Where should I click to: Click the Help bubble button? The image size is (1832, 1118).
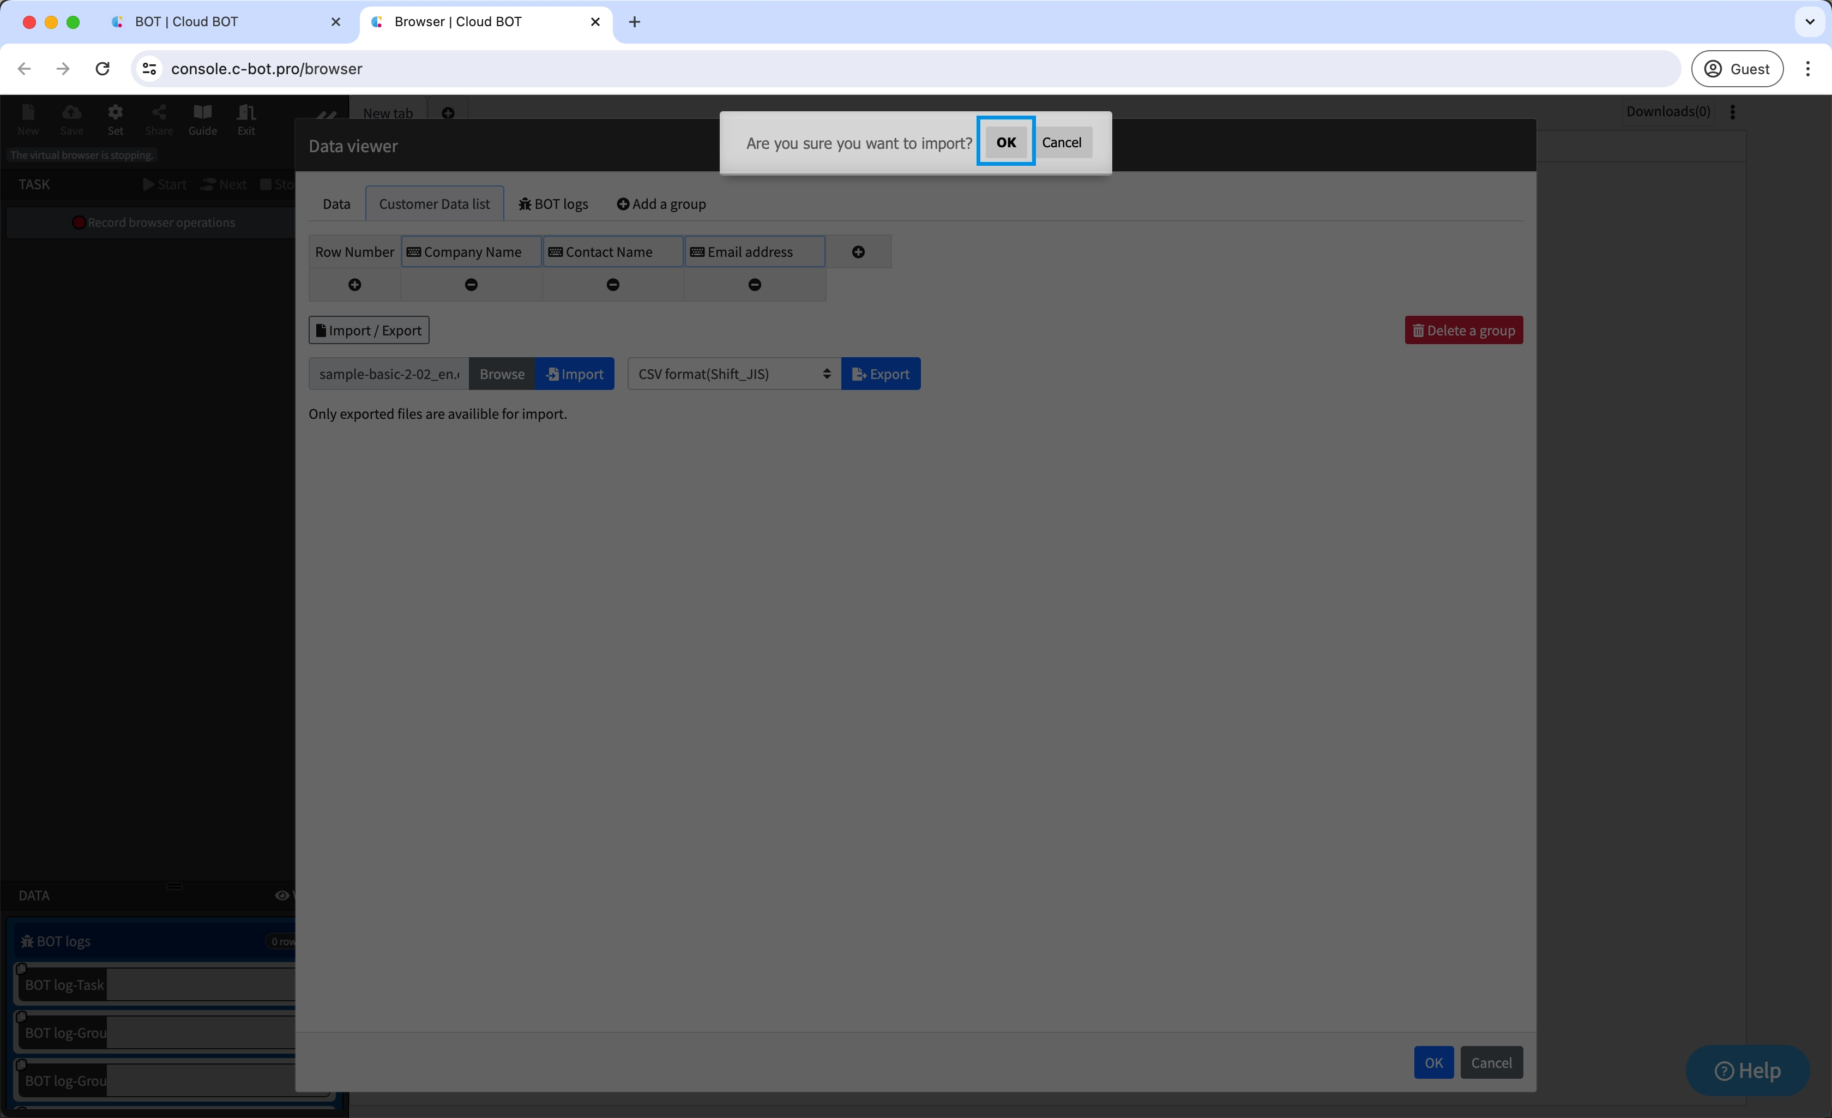point(1747,1071)
